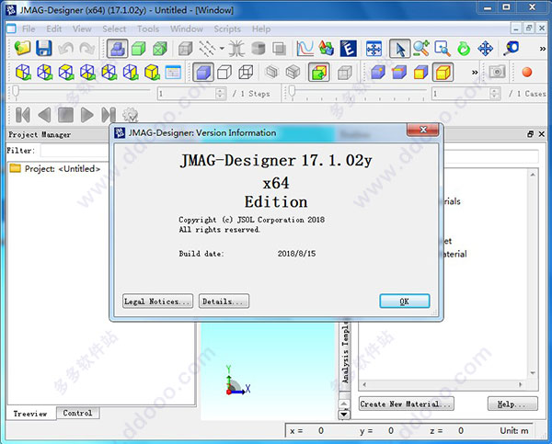This screenshot has width=552, height=444.
Task: Expand the top toolbar overflow chevron
Action: [543, 50]
